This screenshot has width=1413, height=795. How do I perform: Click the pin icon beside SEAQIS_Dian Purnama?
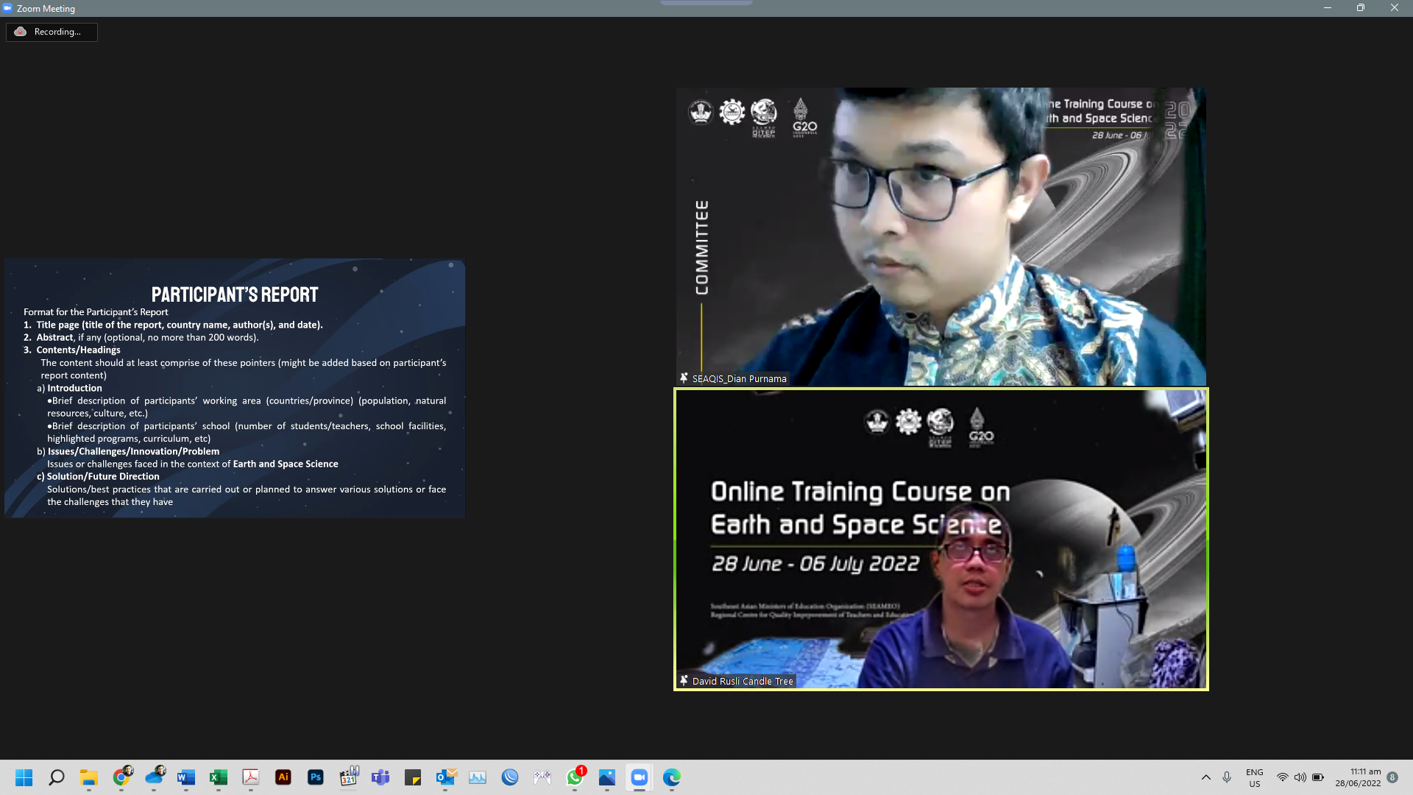[x=684, y=378]
